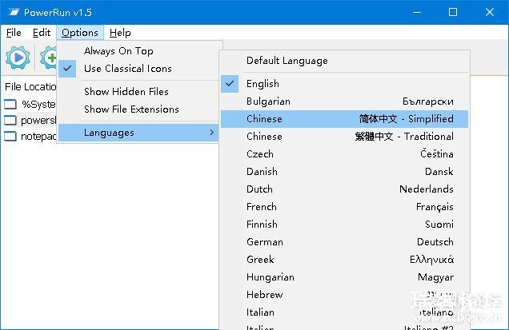Open the File menu

point(14,33)
